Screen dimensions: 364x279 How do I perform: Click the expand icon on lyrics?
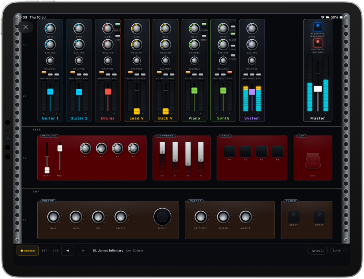[x=322, y=251]
